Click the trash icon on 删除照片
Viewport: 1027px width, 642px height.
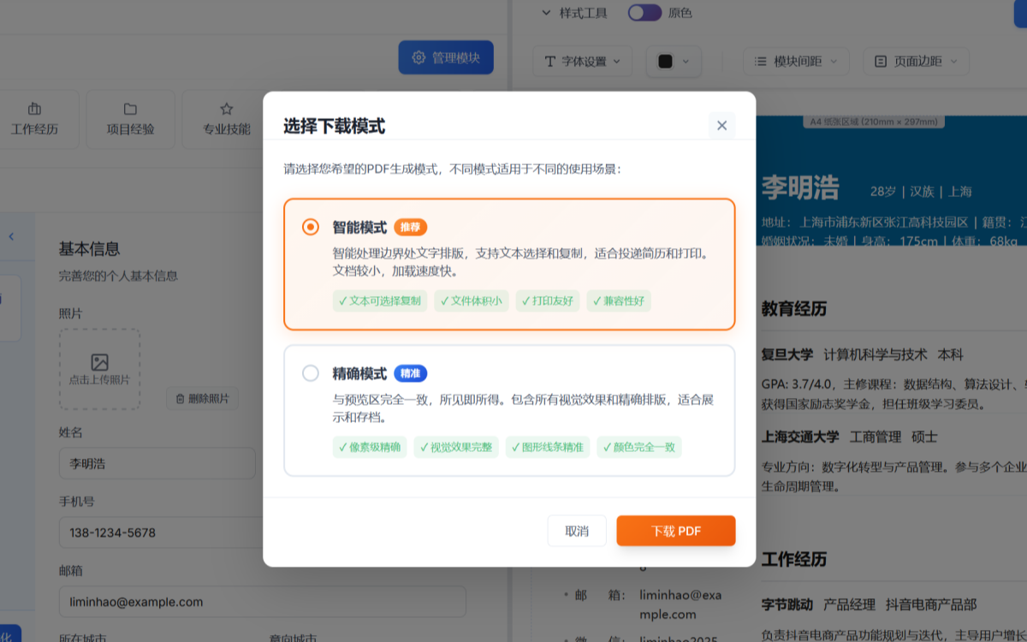pos(181,398)
